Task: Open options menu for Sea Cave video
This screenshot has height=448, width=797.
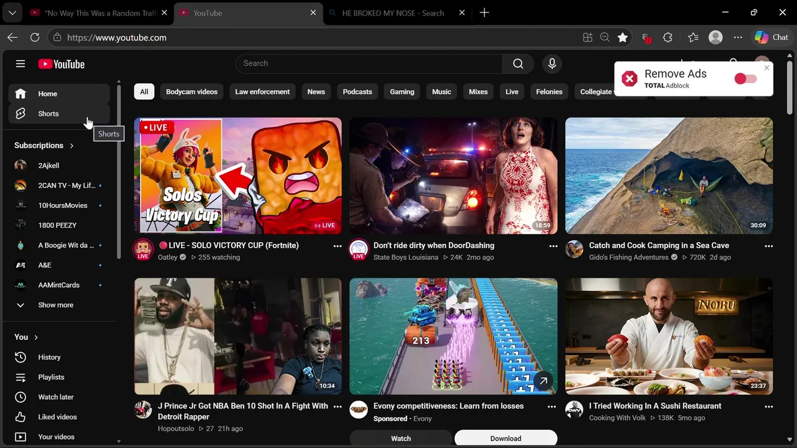Action: tap(768, 246)
